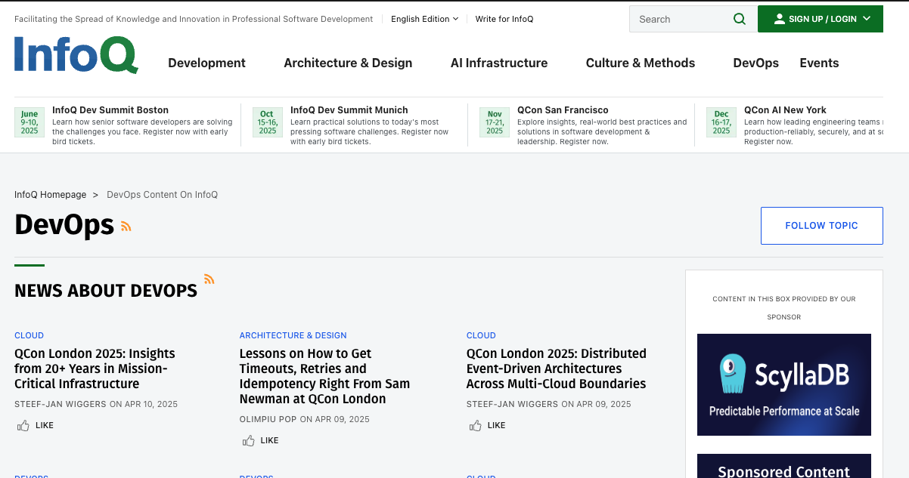Click the Architecture & Design topic tag
Image resolution: width=909 pixels, height=478 pixels.
click(293, 335)
